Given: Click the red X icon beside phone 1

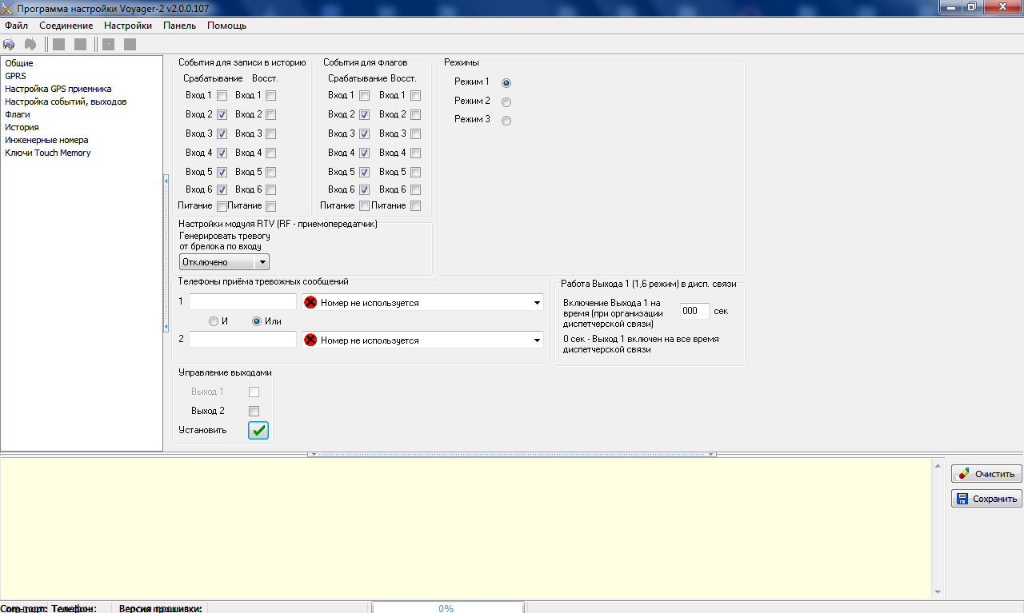Looking at the screenshot, I should (x=310, y=303).
